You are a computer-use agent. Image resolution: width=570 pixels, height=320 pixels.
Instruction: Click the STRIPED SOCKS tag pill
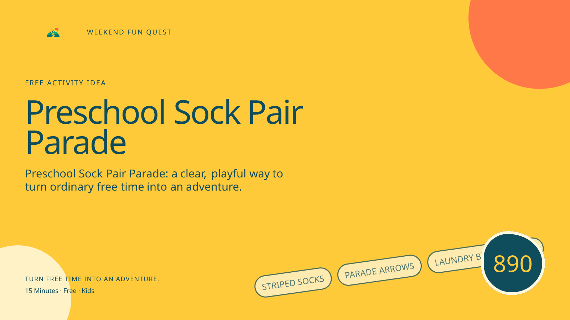[293, 283]
